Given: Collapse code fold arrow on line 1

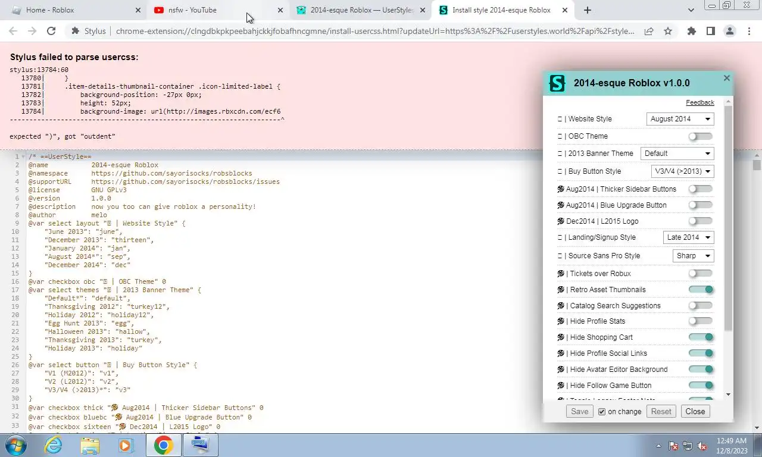Looking at the screenshot, I should (23, 156).
